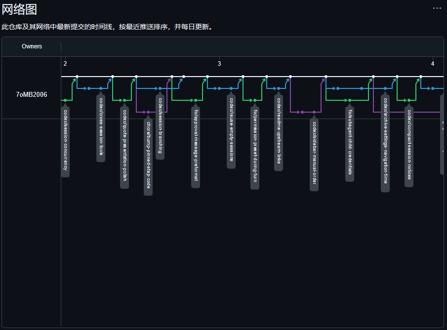The height and width of the screenshot is (330, 447).
Task: Select the codex/readme-upstream-links branch label
Action: [278, 131]
